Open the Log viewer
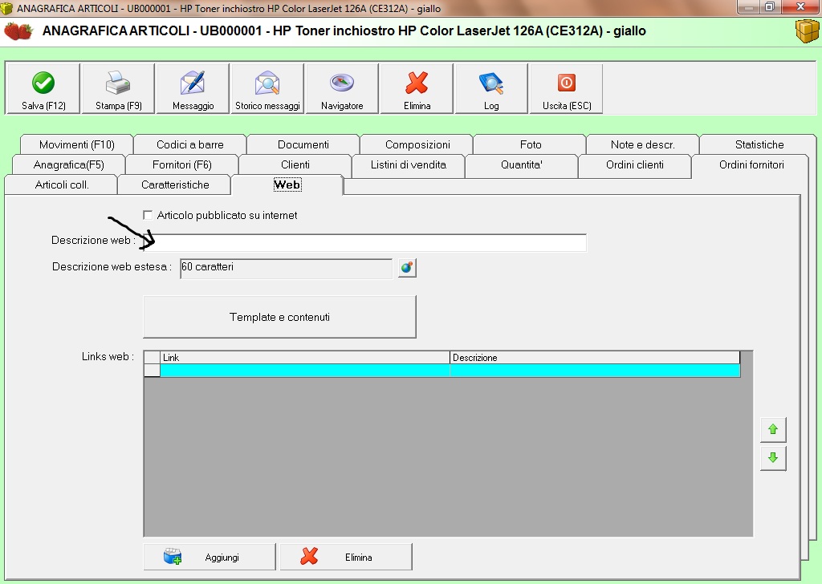The image size is (822, 584). point(491,89)
